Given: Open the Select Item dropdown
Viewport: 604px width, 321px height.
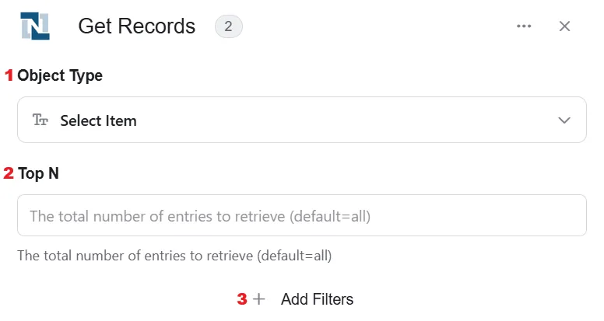Looking at the screenshot, I should tap(302, 120).
